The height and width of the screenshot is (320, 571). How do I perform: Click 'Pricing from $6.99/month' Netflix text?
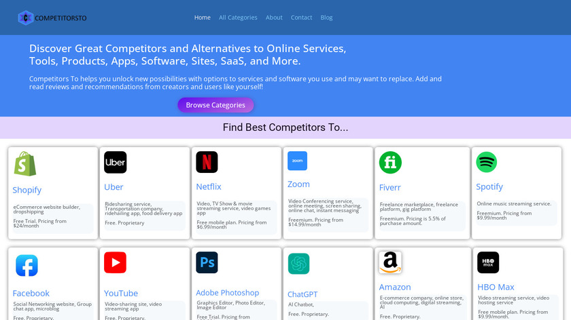point(232,224)
